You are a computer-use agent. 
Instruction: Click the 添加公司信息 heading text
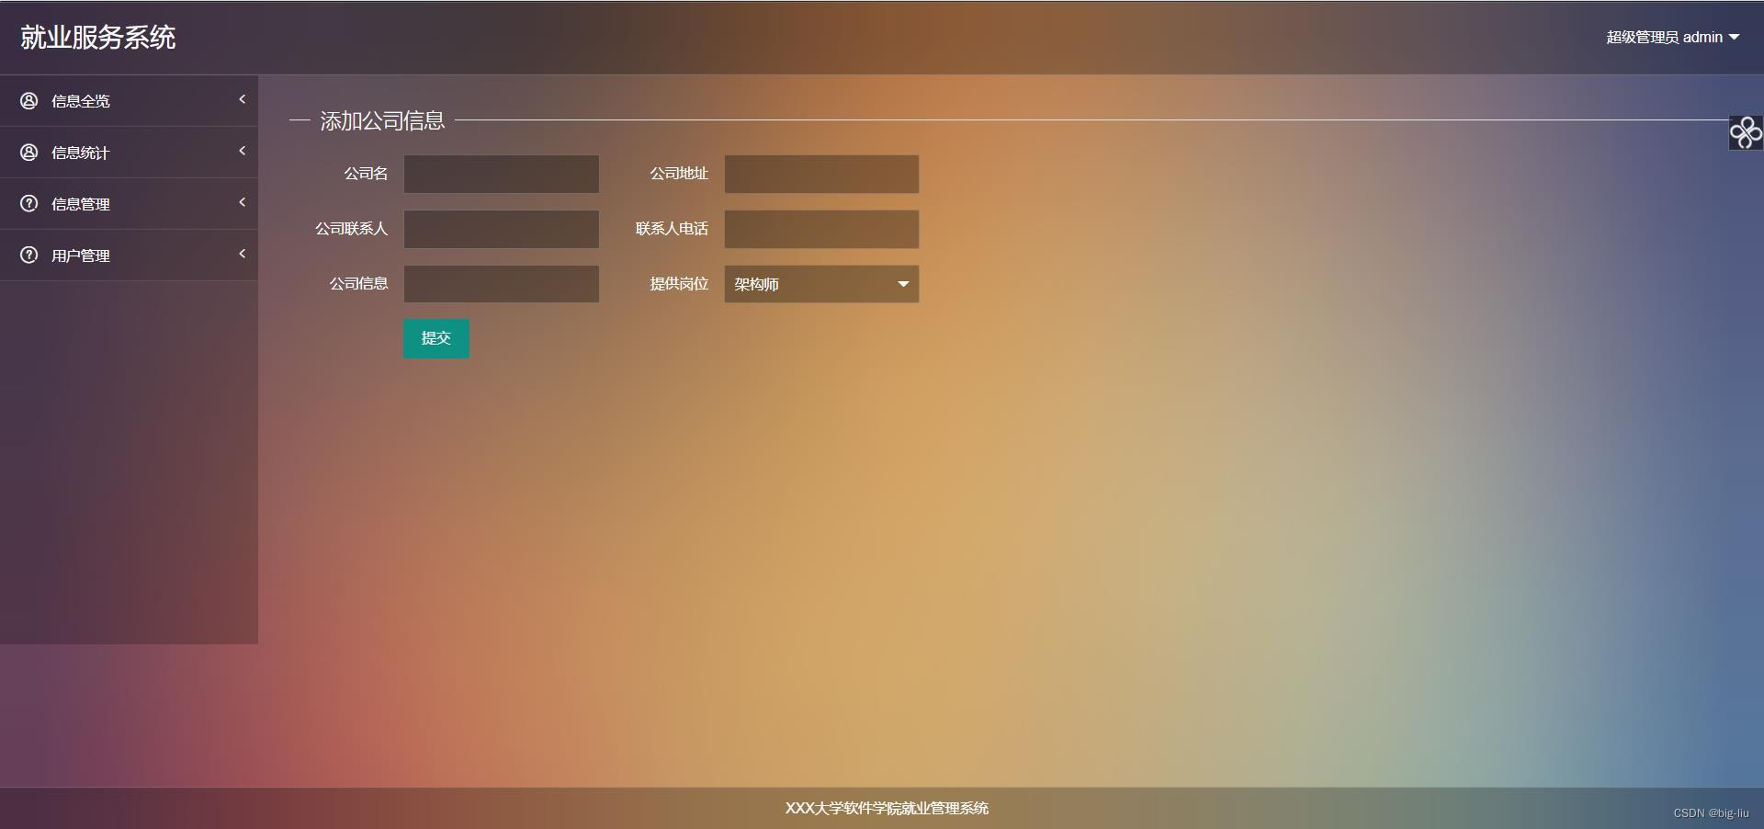coord(382,120)
